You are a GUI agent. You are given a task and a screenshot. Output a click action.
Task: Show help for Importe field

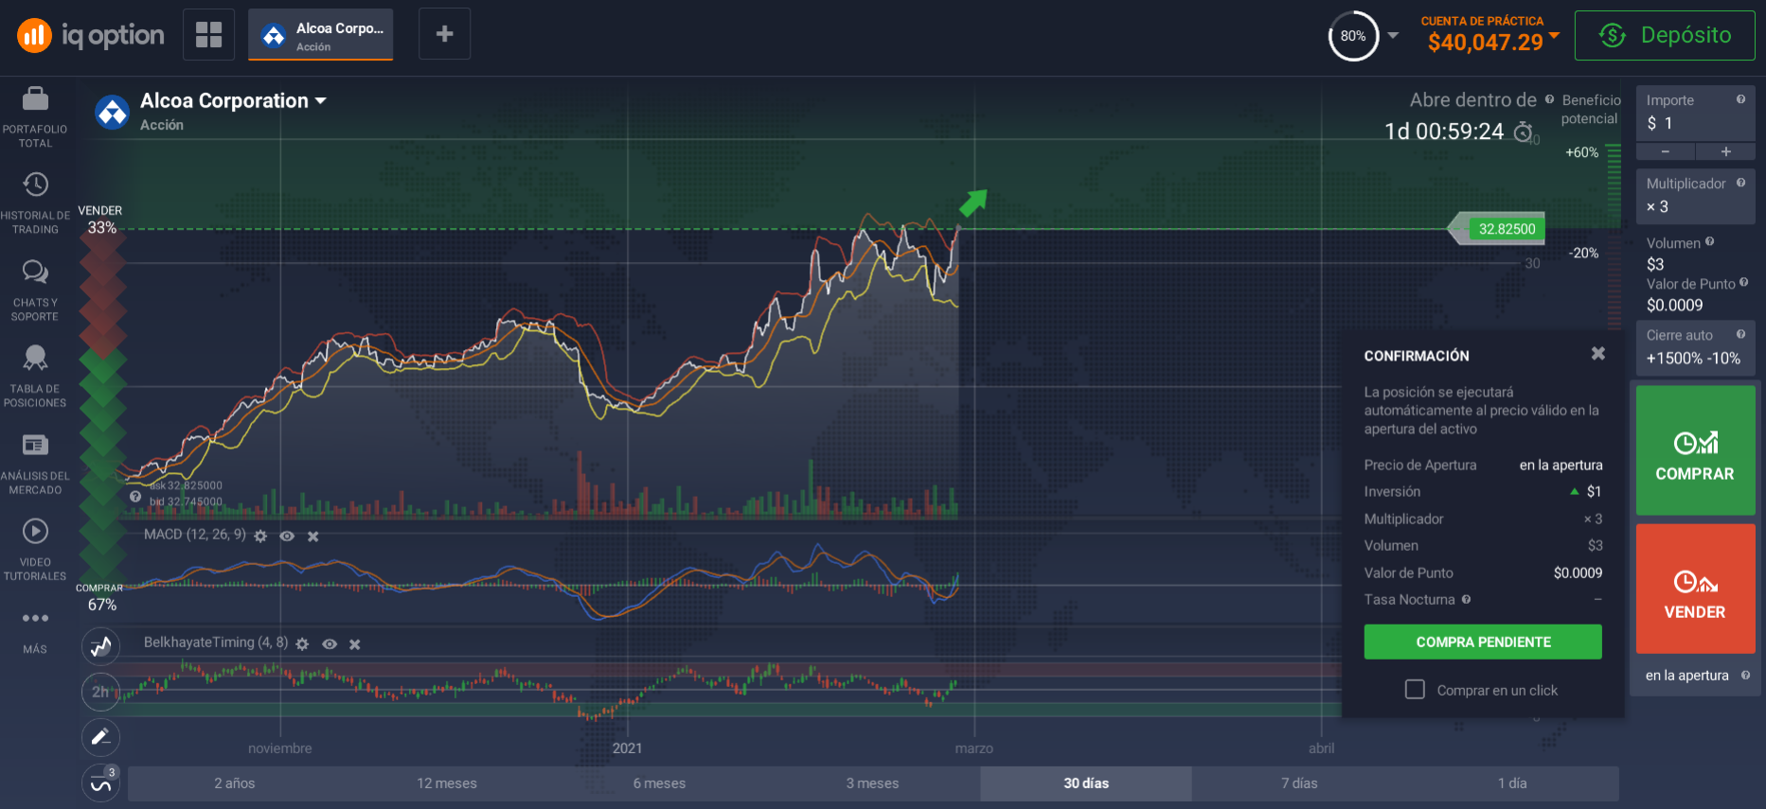click(x=1740, y=99)
